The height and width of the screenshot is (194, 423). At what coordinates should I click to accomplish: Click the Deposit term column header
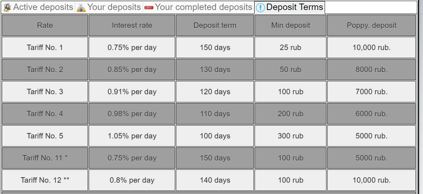click(x=215, y=25)
